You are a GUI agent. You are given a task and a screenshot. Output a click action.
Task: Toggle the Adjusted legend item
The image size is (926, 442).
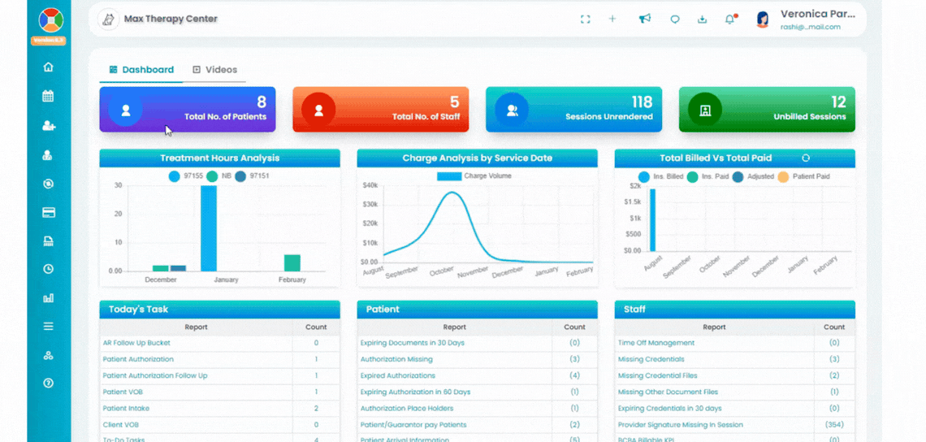(753, 176)
